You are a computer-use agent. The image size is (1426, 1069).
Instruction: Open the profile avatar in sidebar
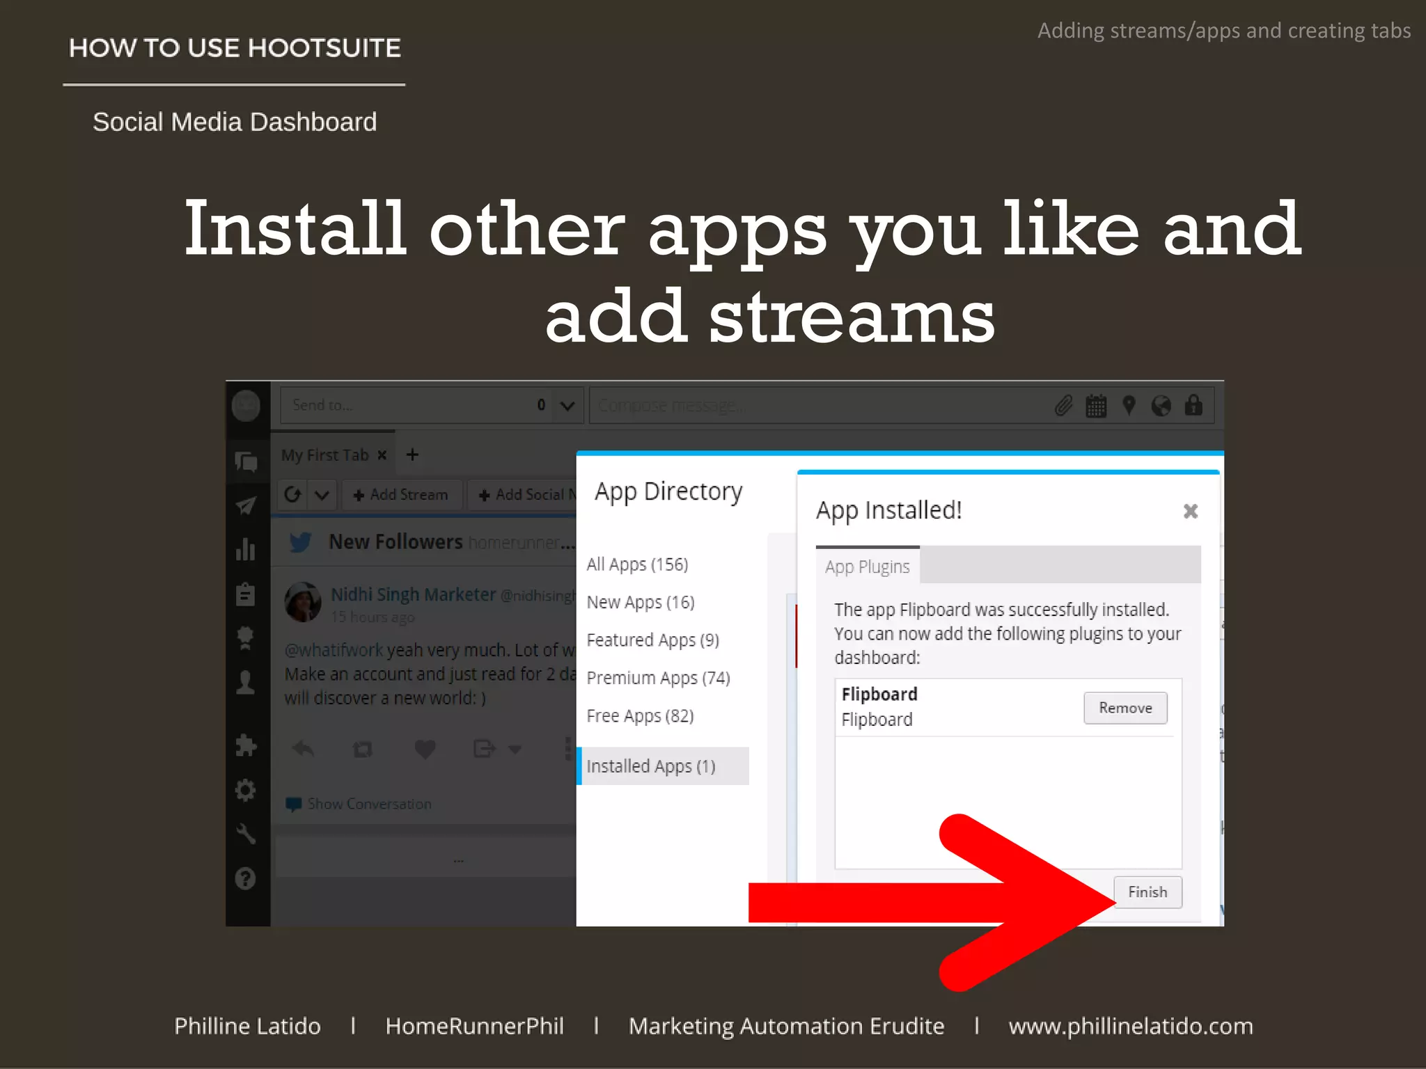pyautogui.click(x=246, y=406)
